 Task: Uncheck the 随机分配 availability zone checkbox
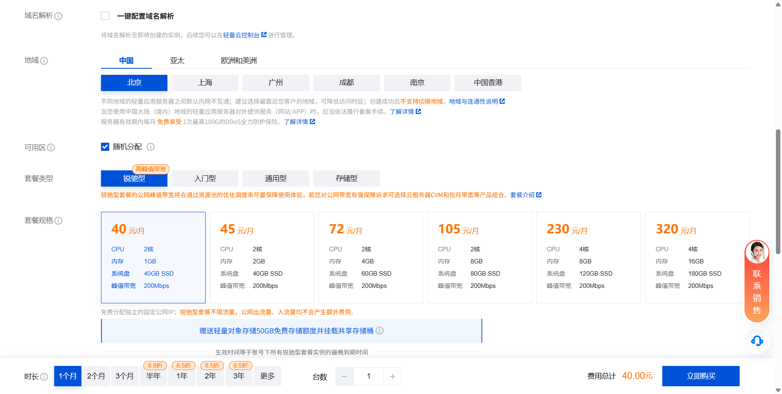pyautogui.click(x=105, y=147)
